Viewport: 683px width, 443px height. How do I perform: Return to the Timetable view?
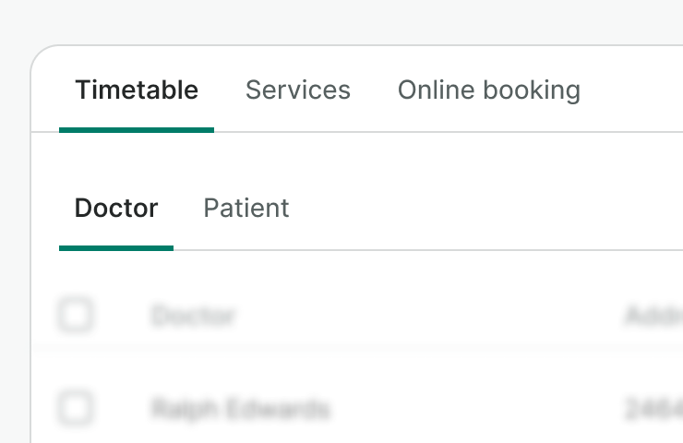(137, 90)
